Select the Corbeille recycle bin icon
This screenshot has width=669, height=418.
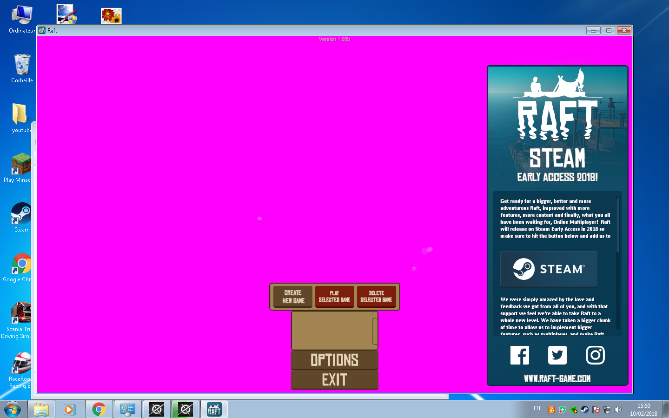coord(22,68)
